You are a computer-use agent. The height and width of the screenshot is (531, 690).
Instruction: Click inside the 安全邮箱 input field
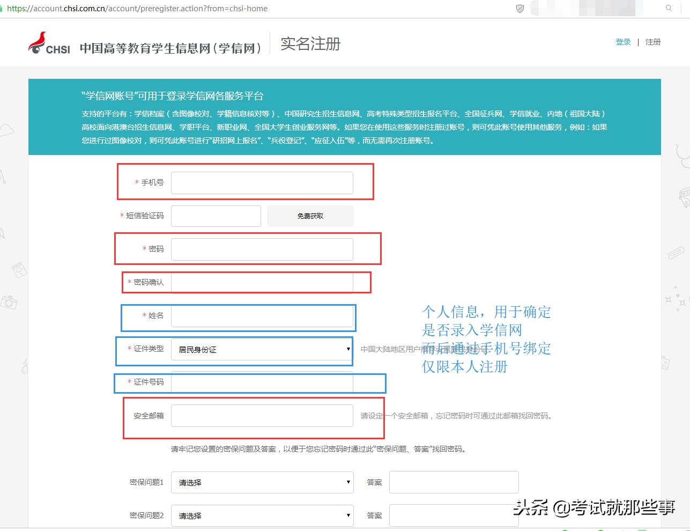(x=261, y=416)
